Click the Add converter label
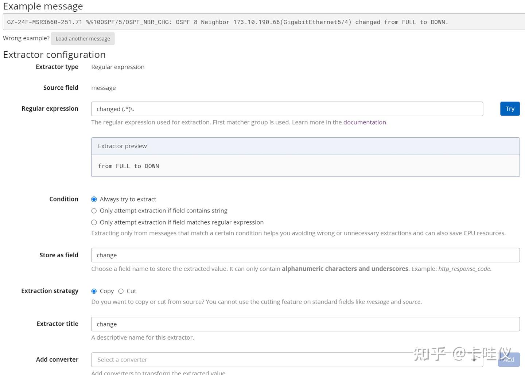The height and width of the screenshot is (375, 525). point(57,359)
